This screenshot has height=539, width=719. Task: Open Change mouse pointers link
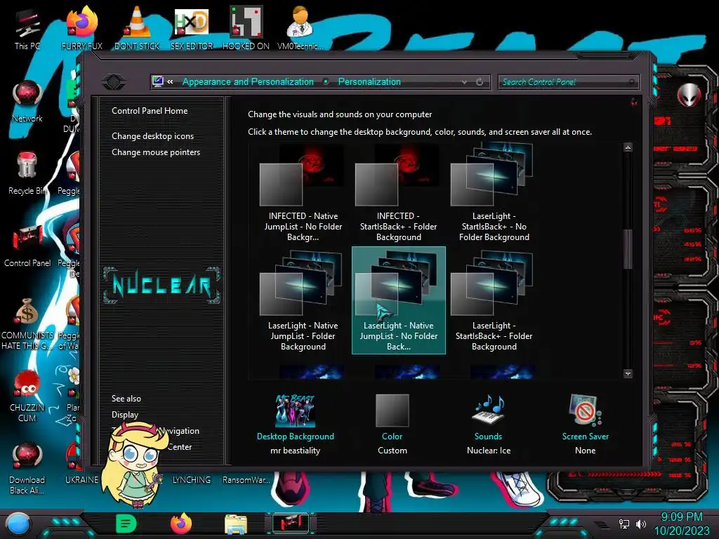[156, 152]
